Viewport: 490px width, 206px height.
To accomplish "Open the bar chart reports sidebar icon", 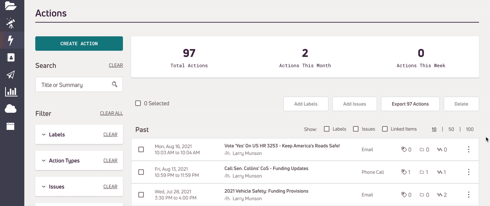I will pos(11,92).
